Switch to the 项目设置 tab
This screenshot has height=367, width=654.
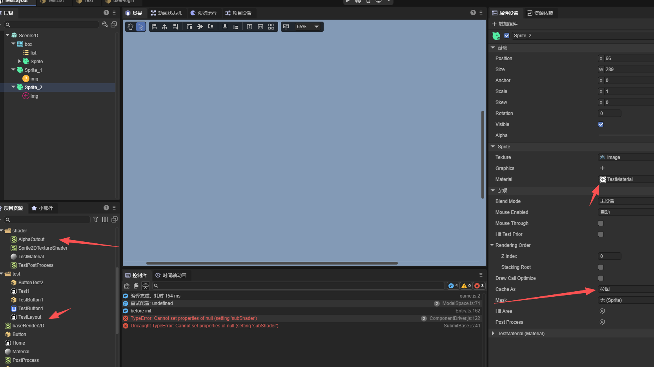[x=238, y=13]
